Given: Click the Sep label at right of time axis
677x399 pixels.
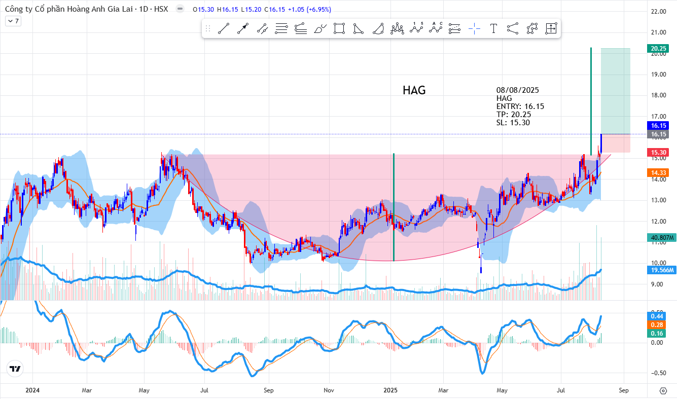Looking at the screenshot, I should point(624,390).
